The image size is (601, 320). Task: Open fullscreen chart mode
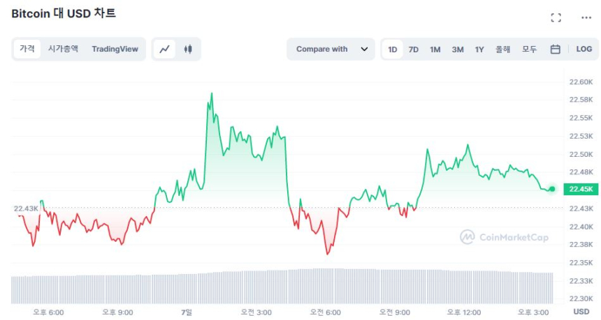point(556,17)
